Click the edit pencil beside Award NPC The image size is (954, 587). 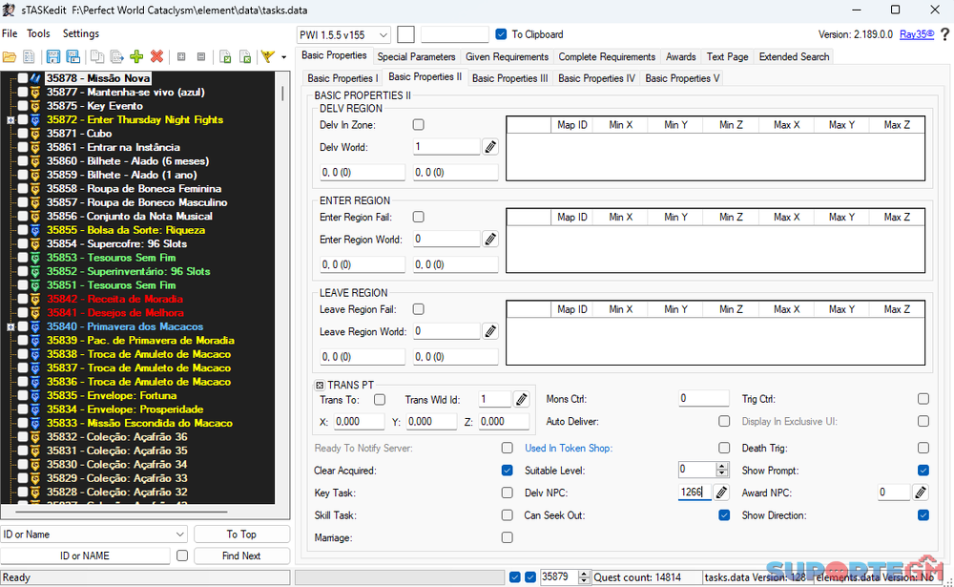[920, 493]
